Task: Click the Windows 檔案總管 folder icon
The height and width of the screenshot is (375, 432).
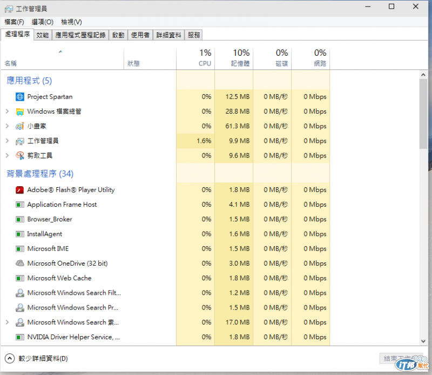Action: (x=20, y=111)
